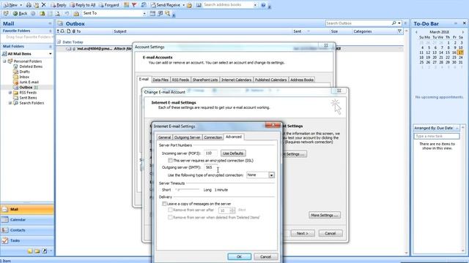
Task: Expand the RSS Feeds folder
Action: pyautogui.click(x=10, y=93)
